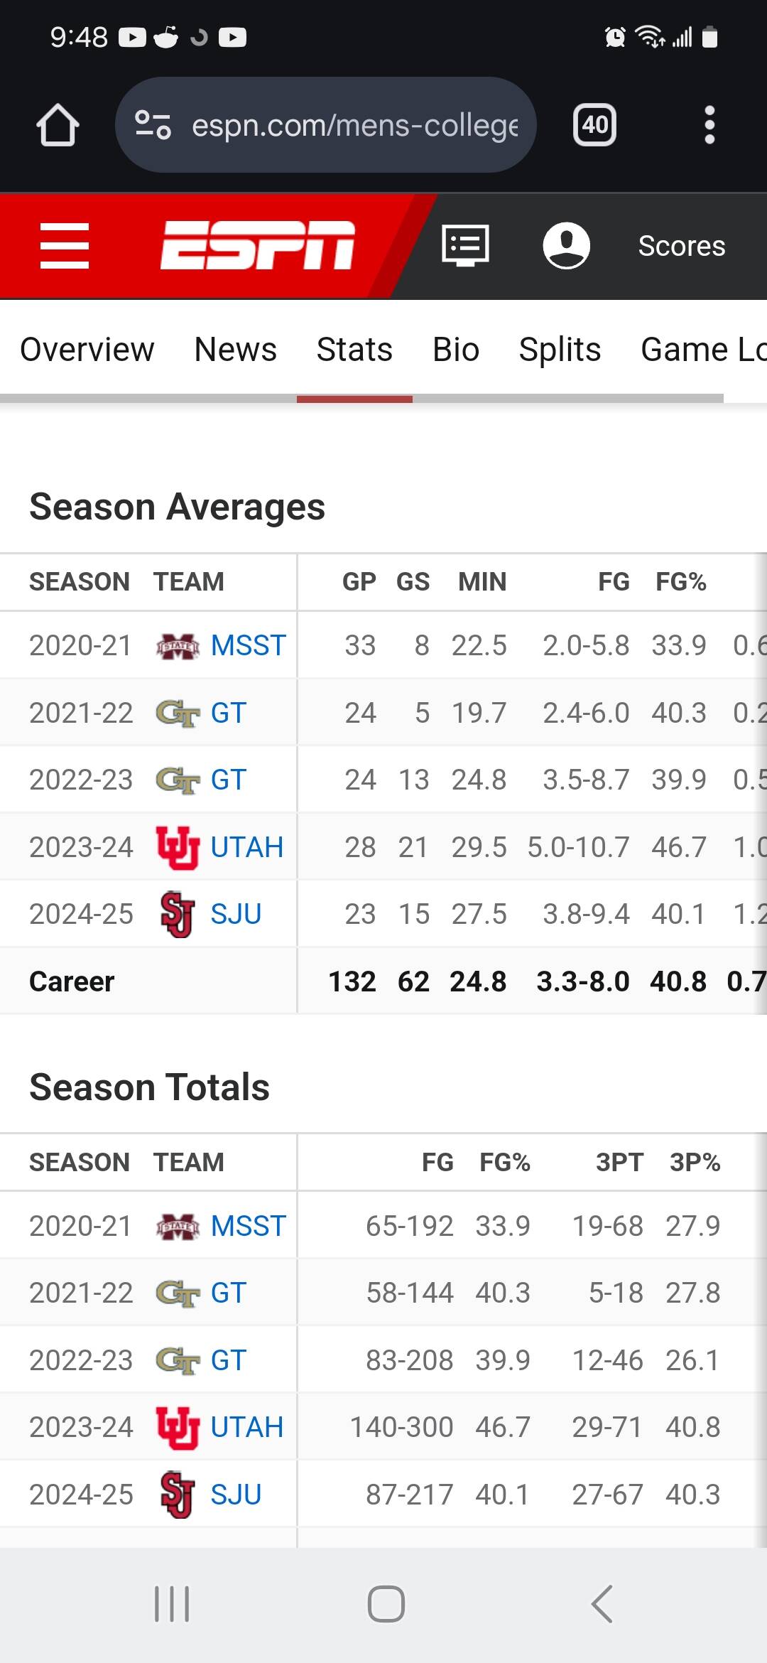Viewport: 767px width, 1663px height.
Task: Tap the St. John's logo in Season Averages
Action: coord(177,914)
